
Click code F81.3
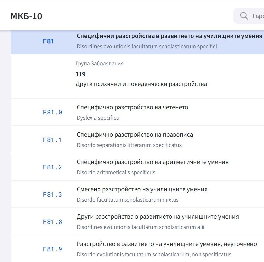(x=52, y=194)
